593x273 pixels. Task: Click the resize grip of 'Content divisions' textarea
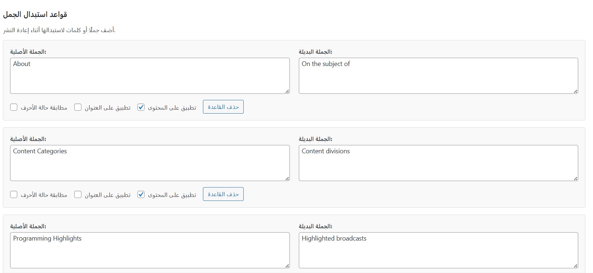point(576,179)
